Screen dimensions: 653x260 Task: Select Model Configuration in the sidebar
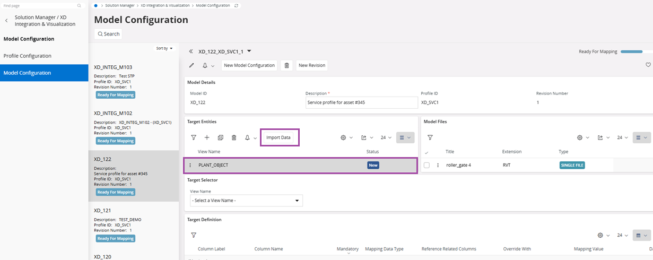pyautogui.click(x=28, y=73)
